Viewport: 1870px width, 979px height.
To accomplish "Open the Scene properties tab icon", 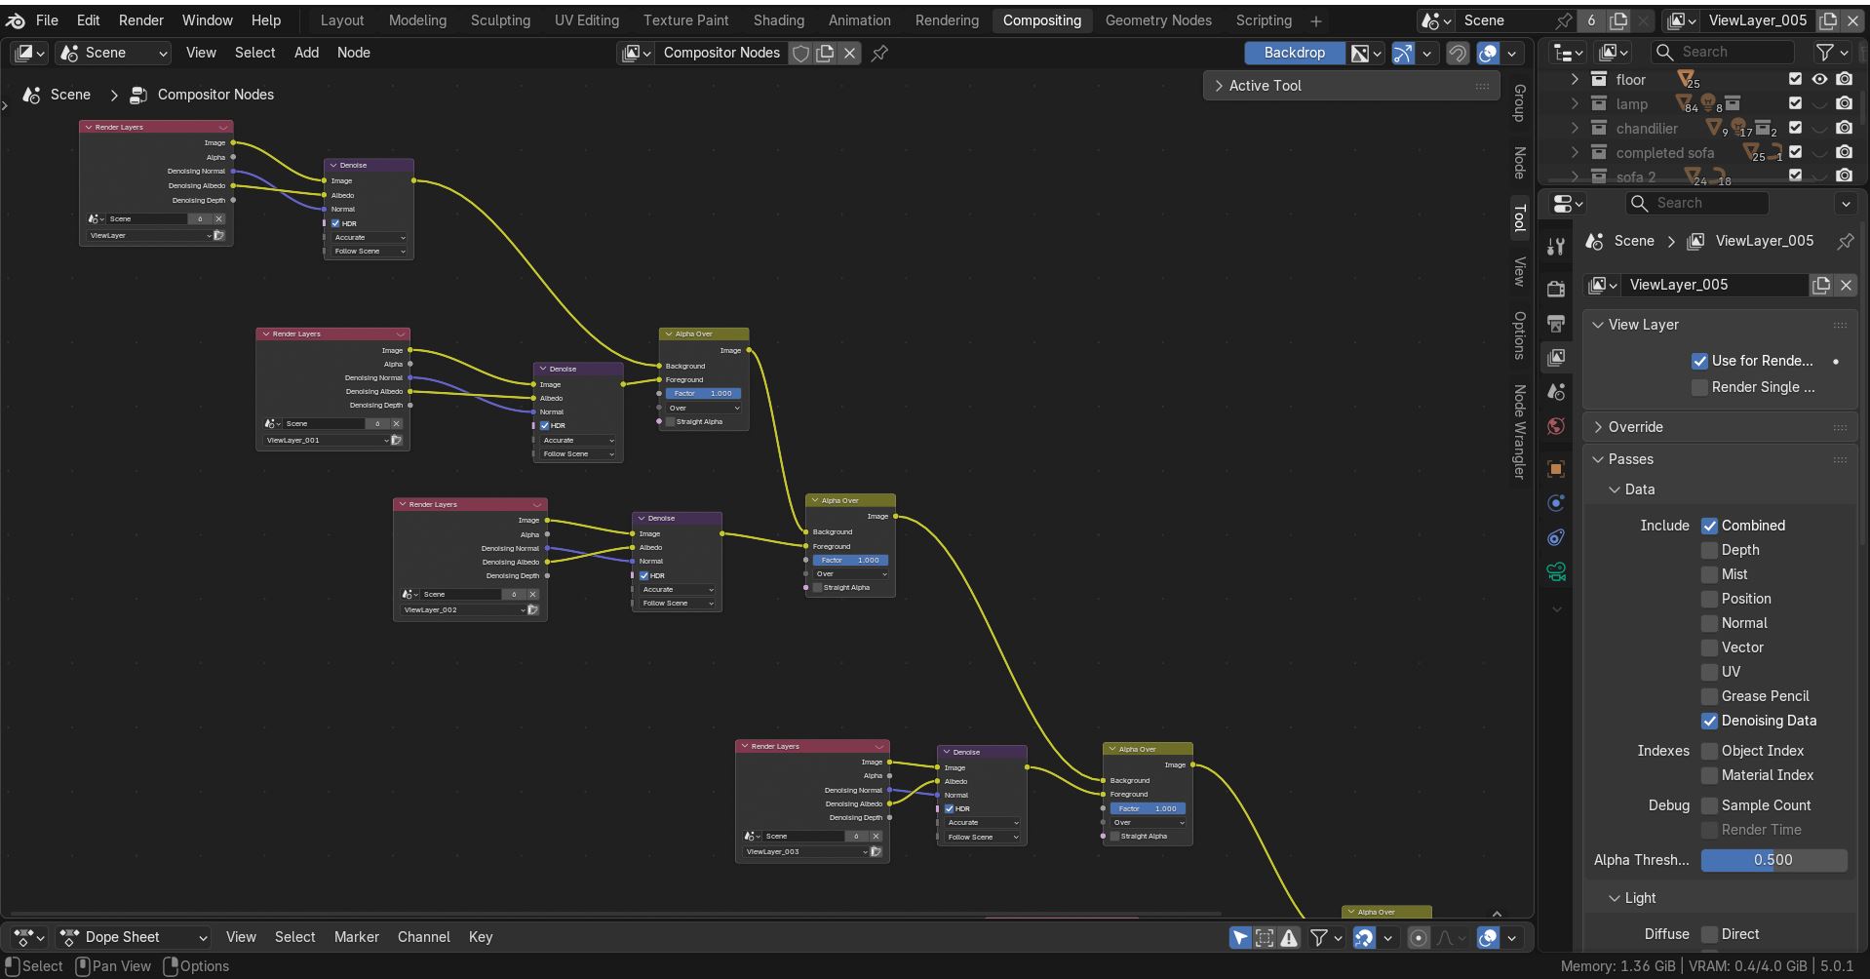I will [1556, 391].
